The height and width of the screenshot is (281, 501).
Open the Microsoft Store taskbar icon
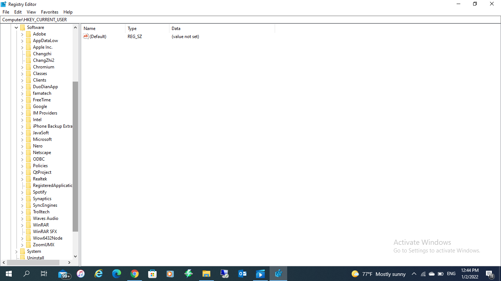pyautogui.click(x=153, y=274)
